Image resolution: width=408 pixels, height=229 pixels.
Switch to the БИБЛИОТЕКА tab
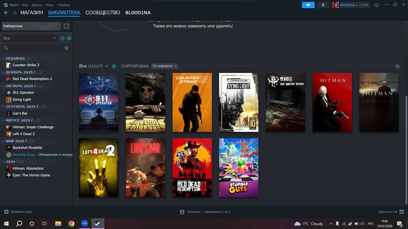pyautogui.click(x=64, y=13)
